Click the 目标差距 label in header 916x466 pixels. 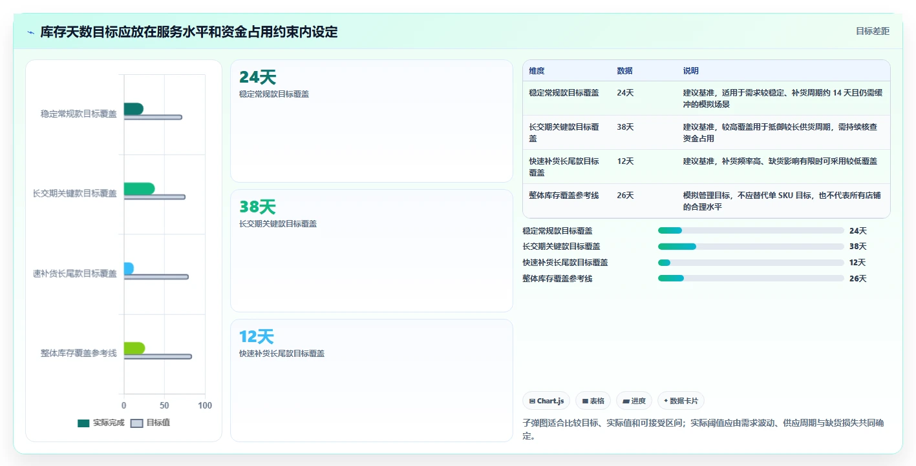(873, 31)
